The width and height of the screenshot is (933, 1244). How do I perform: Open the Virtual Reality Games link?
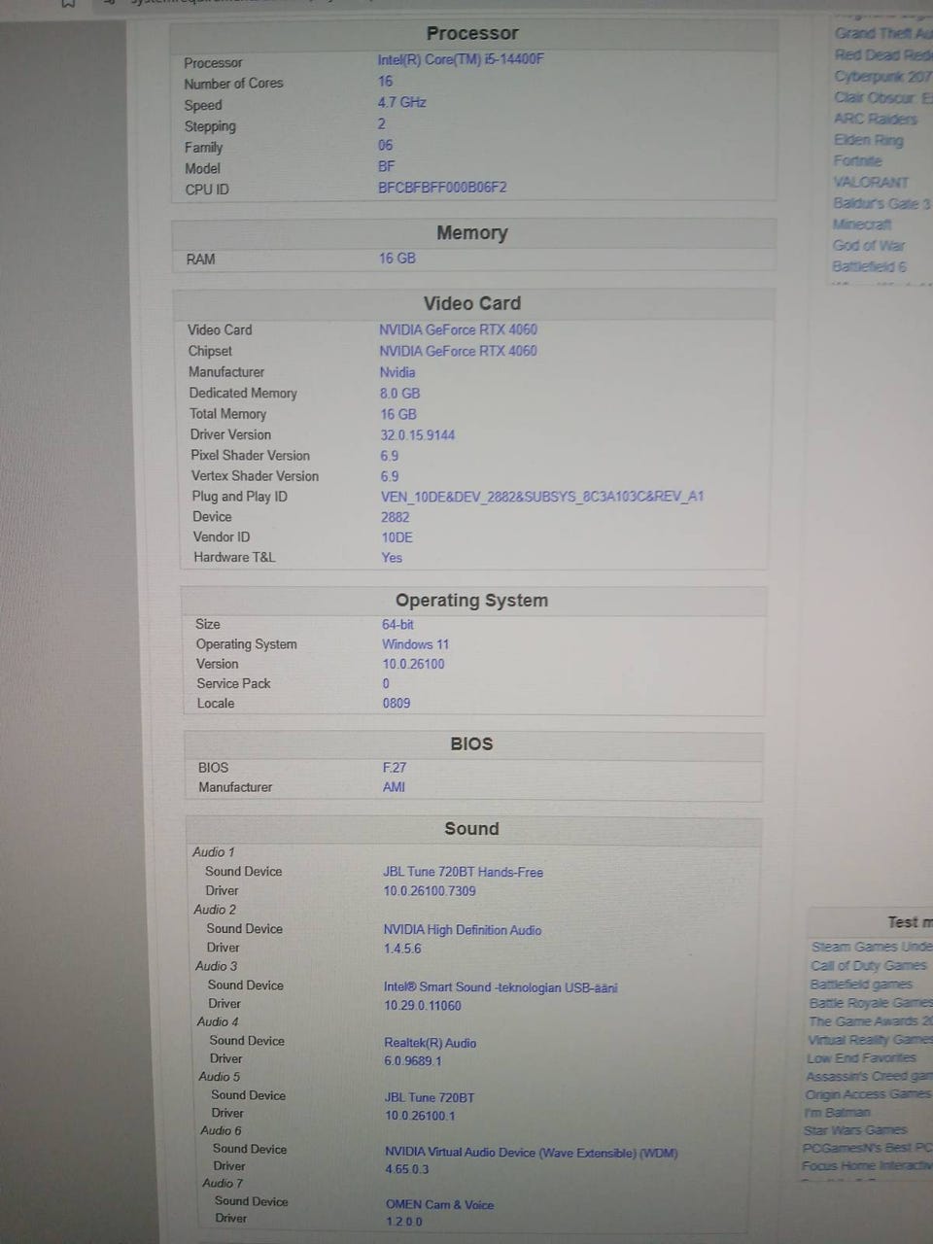pyautogui.click(x=870, y=1039)
